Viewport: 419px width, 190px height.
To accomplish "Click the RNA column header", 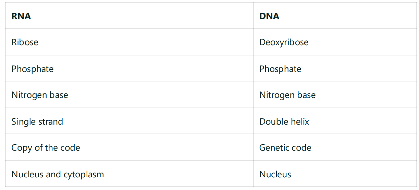I will coord(21,16).
